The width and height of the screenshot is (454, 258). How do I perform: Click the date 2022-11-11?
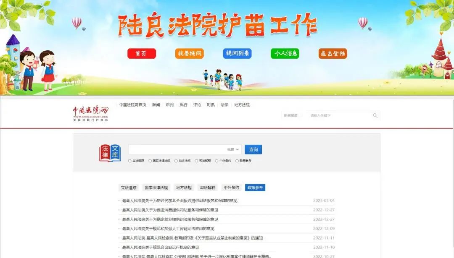pyautogui.click(x=324, y=238)
